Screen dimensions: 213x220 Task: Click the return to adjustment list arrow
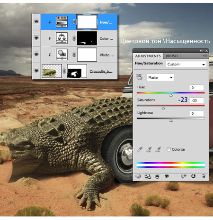pos(138,176)
